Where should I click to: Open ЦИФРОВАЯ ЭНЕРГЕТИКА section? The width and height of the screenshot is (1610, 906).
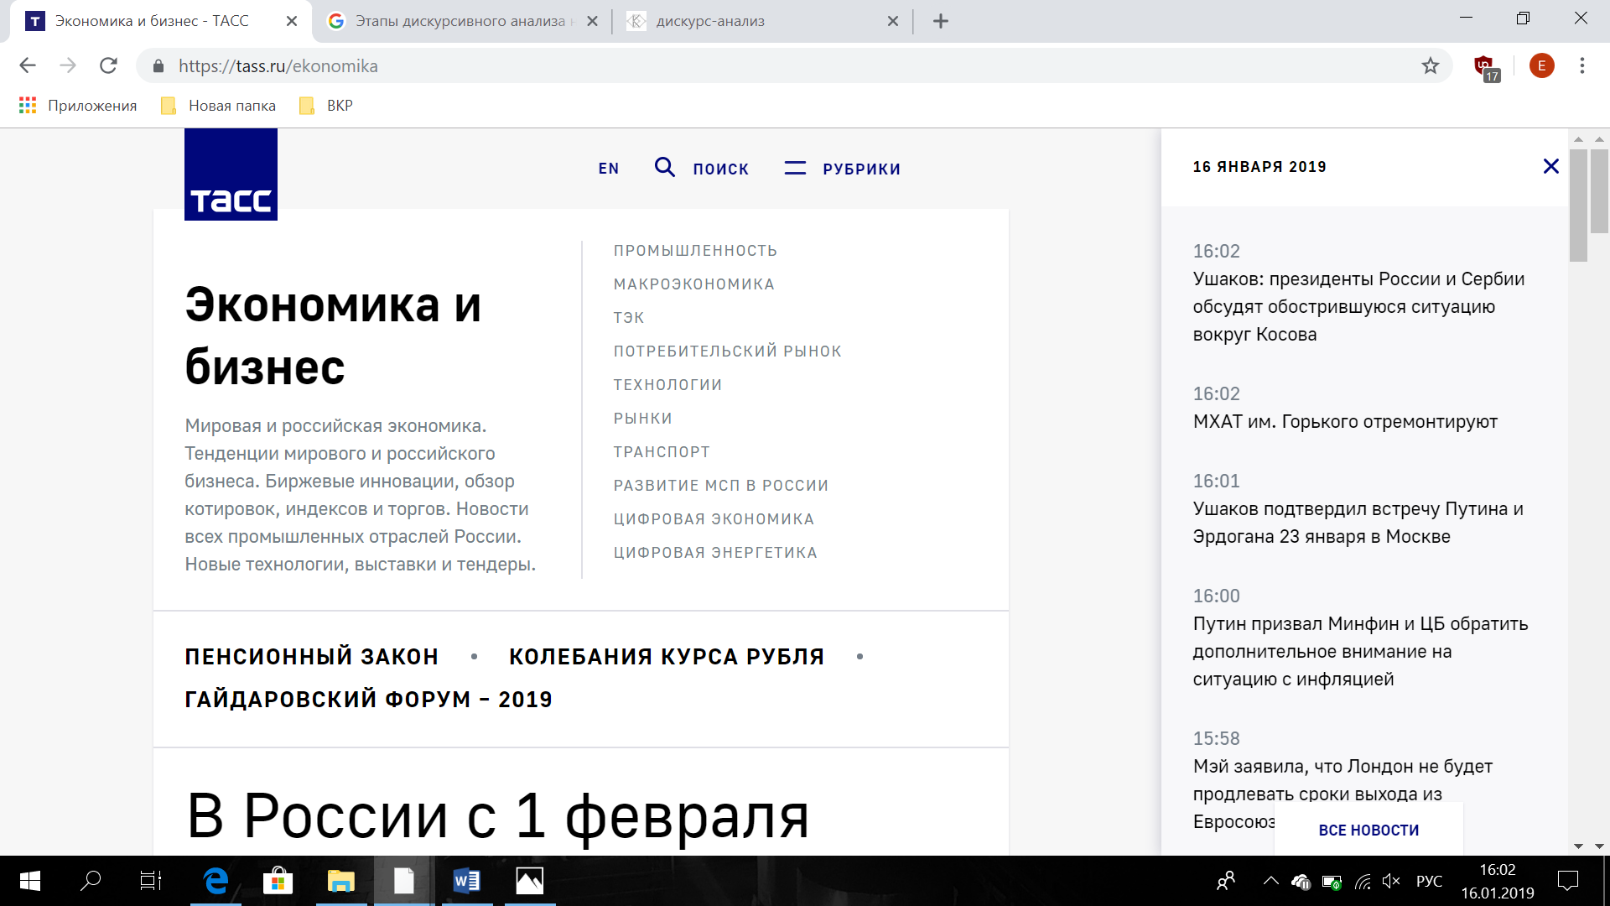coord(715,553)
